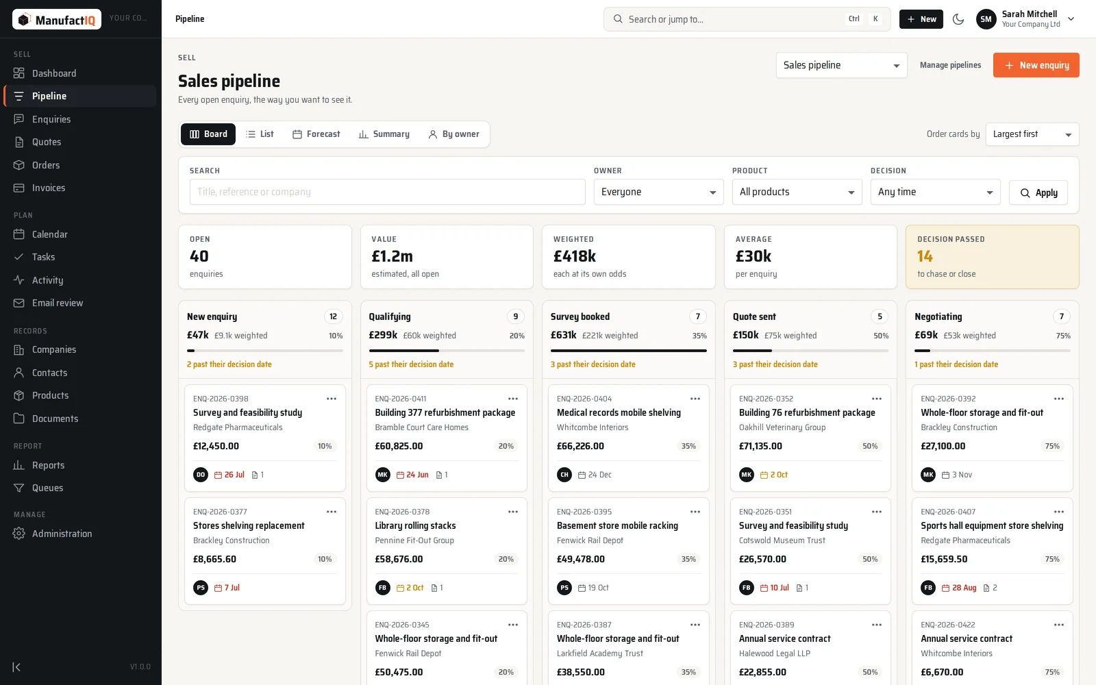Click the Calendar icon in sidebar
1096x685 pixels.
point(19,234)
